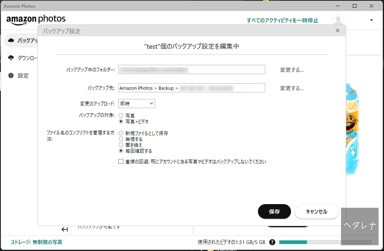
Task: Open the 設定 menu item in sidebar
Action: pos(23,76)
